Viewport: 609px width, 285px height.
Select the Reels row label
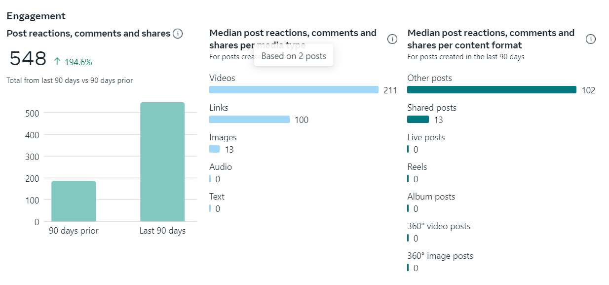417,167
